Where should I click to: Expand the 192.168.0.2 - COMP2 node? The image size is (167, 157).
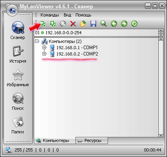pyautogui.click(x=44, y=54)
